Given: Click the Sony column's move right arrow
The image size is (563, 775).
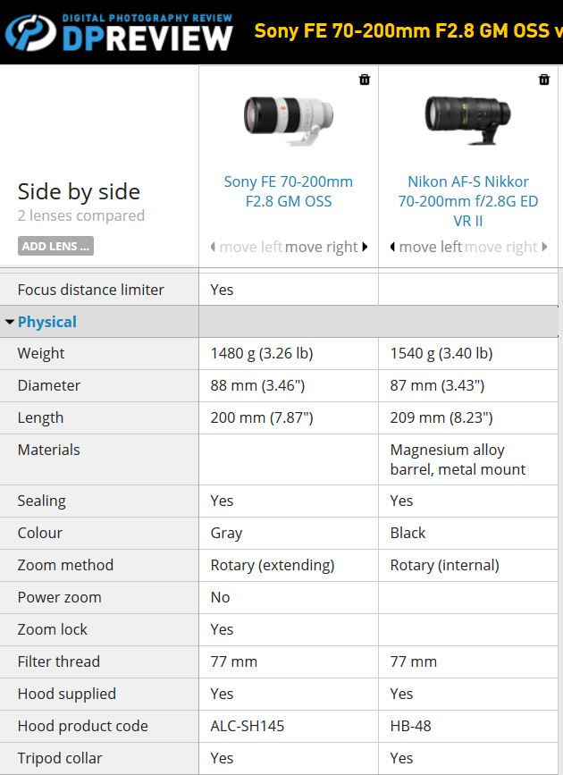Looking at the screenshot, I should tap(365, 247).
